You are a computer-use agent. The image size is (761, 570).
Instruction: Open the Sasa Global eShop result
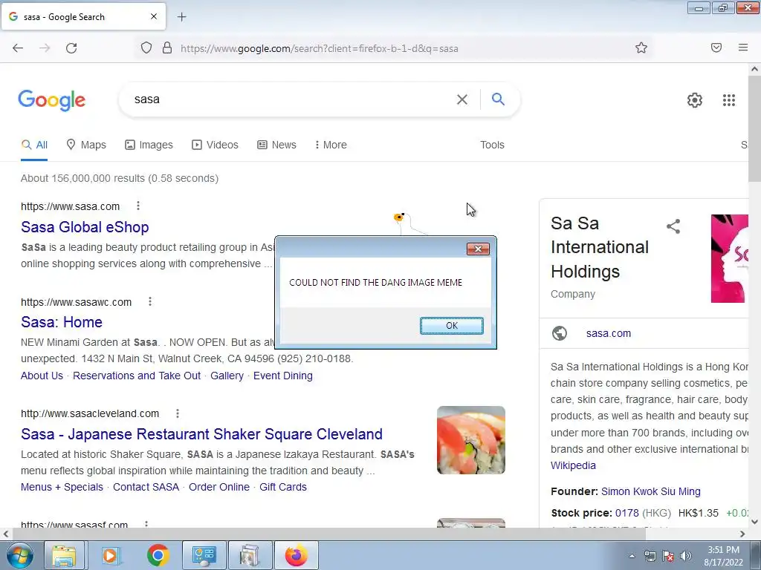85,227
